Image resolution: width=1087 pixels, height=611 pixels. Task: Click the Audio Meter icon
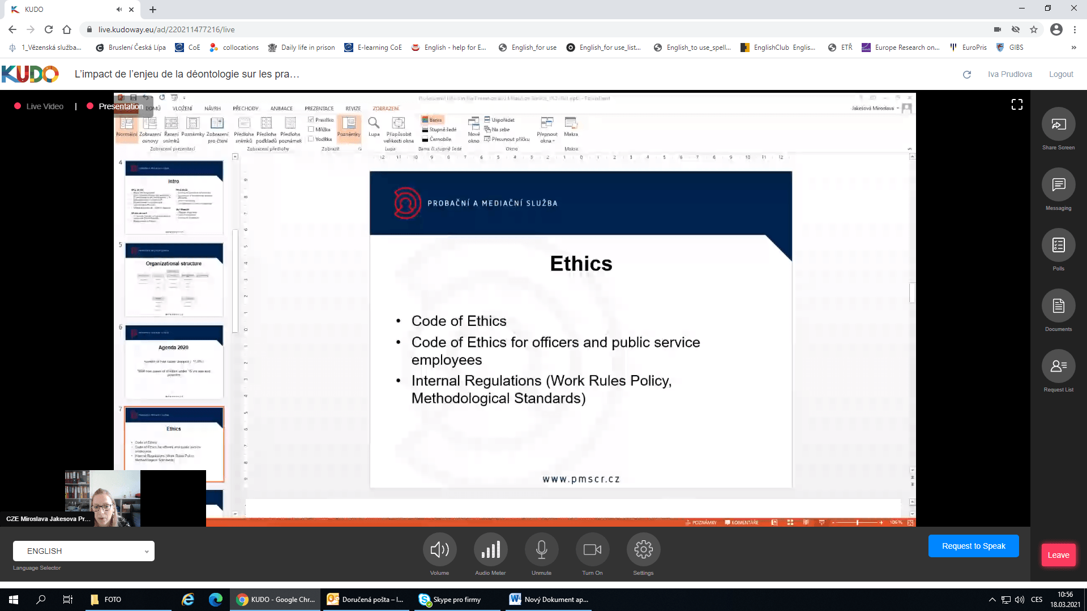pos(490,549)
